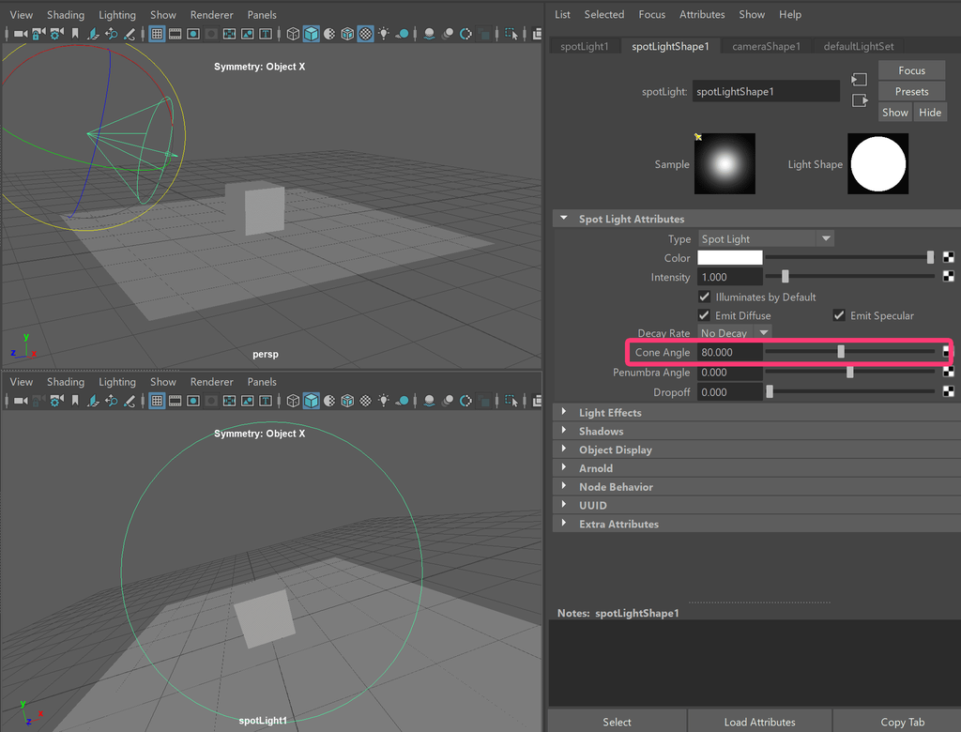Enable Wireframe cube icon in persp panel toolbar
Screen dimensions: 961x732
click(x=293, y=34)
